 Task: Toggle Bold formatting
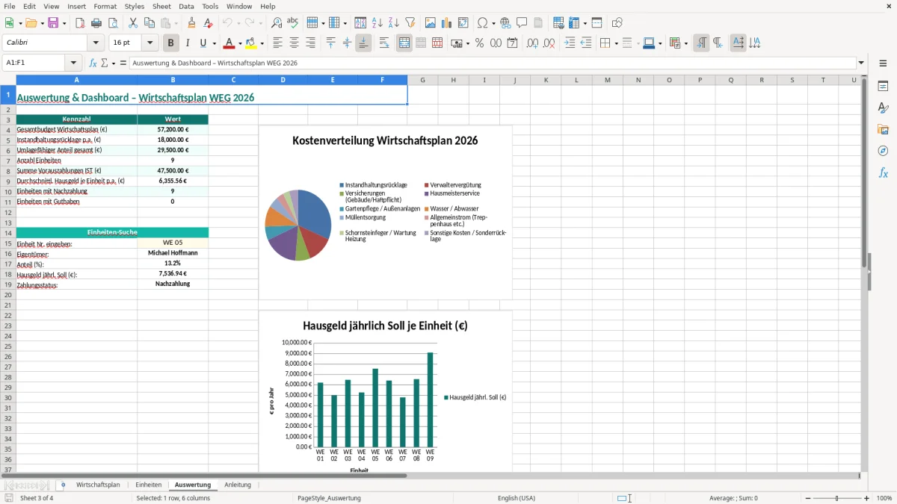click(171, 43)
